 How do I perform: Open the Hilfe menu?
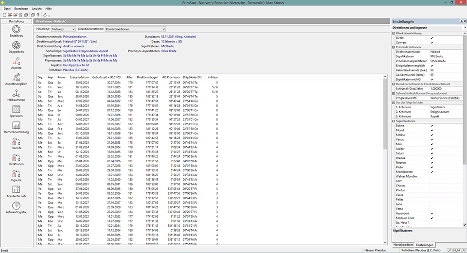coord(48,9)
